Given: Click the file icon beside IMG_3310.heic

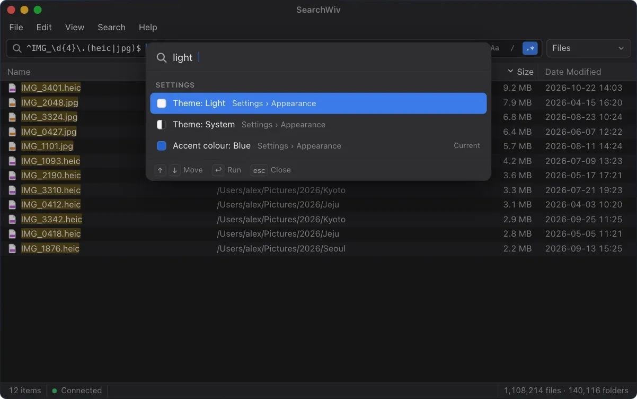Looking at the screenshot, I should (12, 190).
